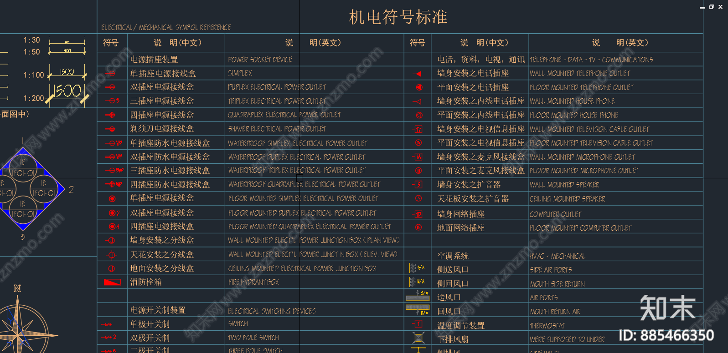Select the 1:200 scale label
728x353 pixels.
point(34,98)
